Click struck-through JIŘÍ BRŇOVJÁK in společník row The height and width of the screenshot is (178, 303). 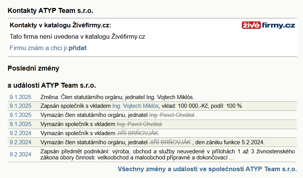pos(137,133)
